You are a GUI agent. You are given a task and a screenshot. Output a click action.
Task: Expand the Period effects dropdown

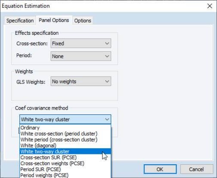coord(81,56)
